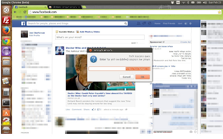Open clock showing Sun Feb 23
Screen dimensions: 223x139
[215, 2]
